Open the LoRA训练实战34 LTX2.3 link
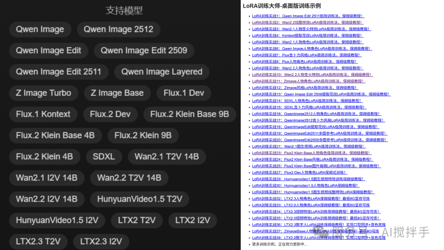This screenshot has width=444, height=250. tap(316, 211)
